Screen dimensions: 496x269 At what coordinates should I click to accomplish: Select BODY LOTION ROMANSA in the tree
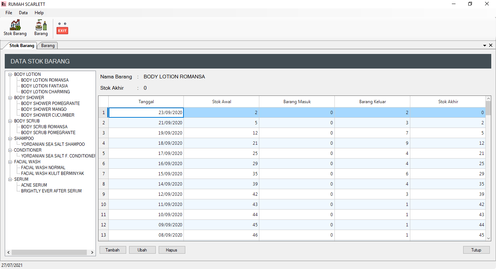pyautogui.click(x=45, y=80)
